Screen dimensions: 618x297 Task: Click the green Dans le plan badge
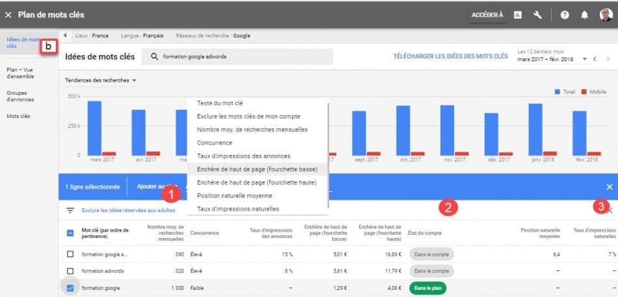tap(427, 289)
